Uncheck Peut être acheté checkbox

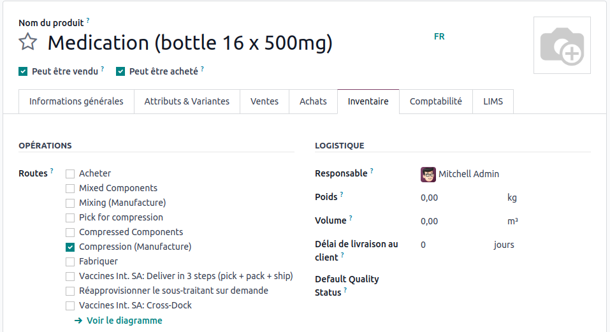pos(120,71)
